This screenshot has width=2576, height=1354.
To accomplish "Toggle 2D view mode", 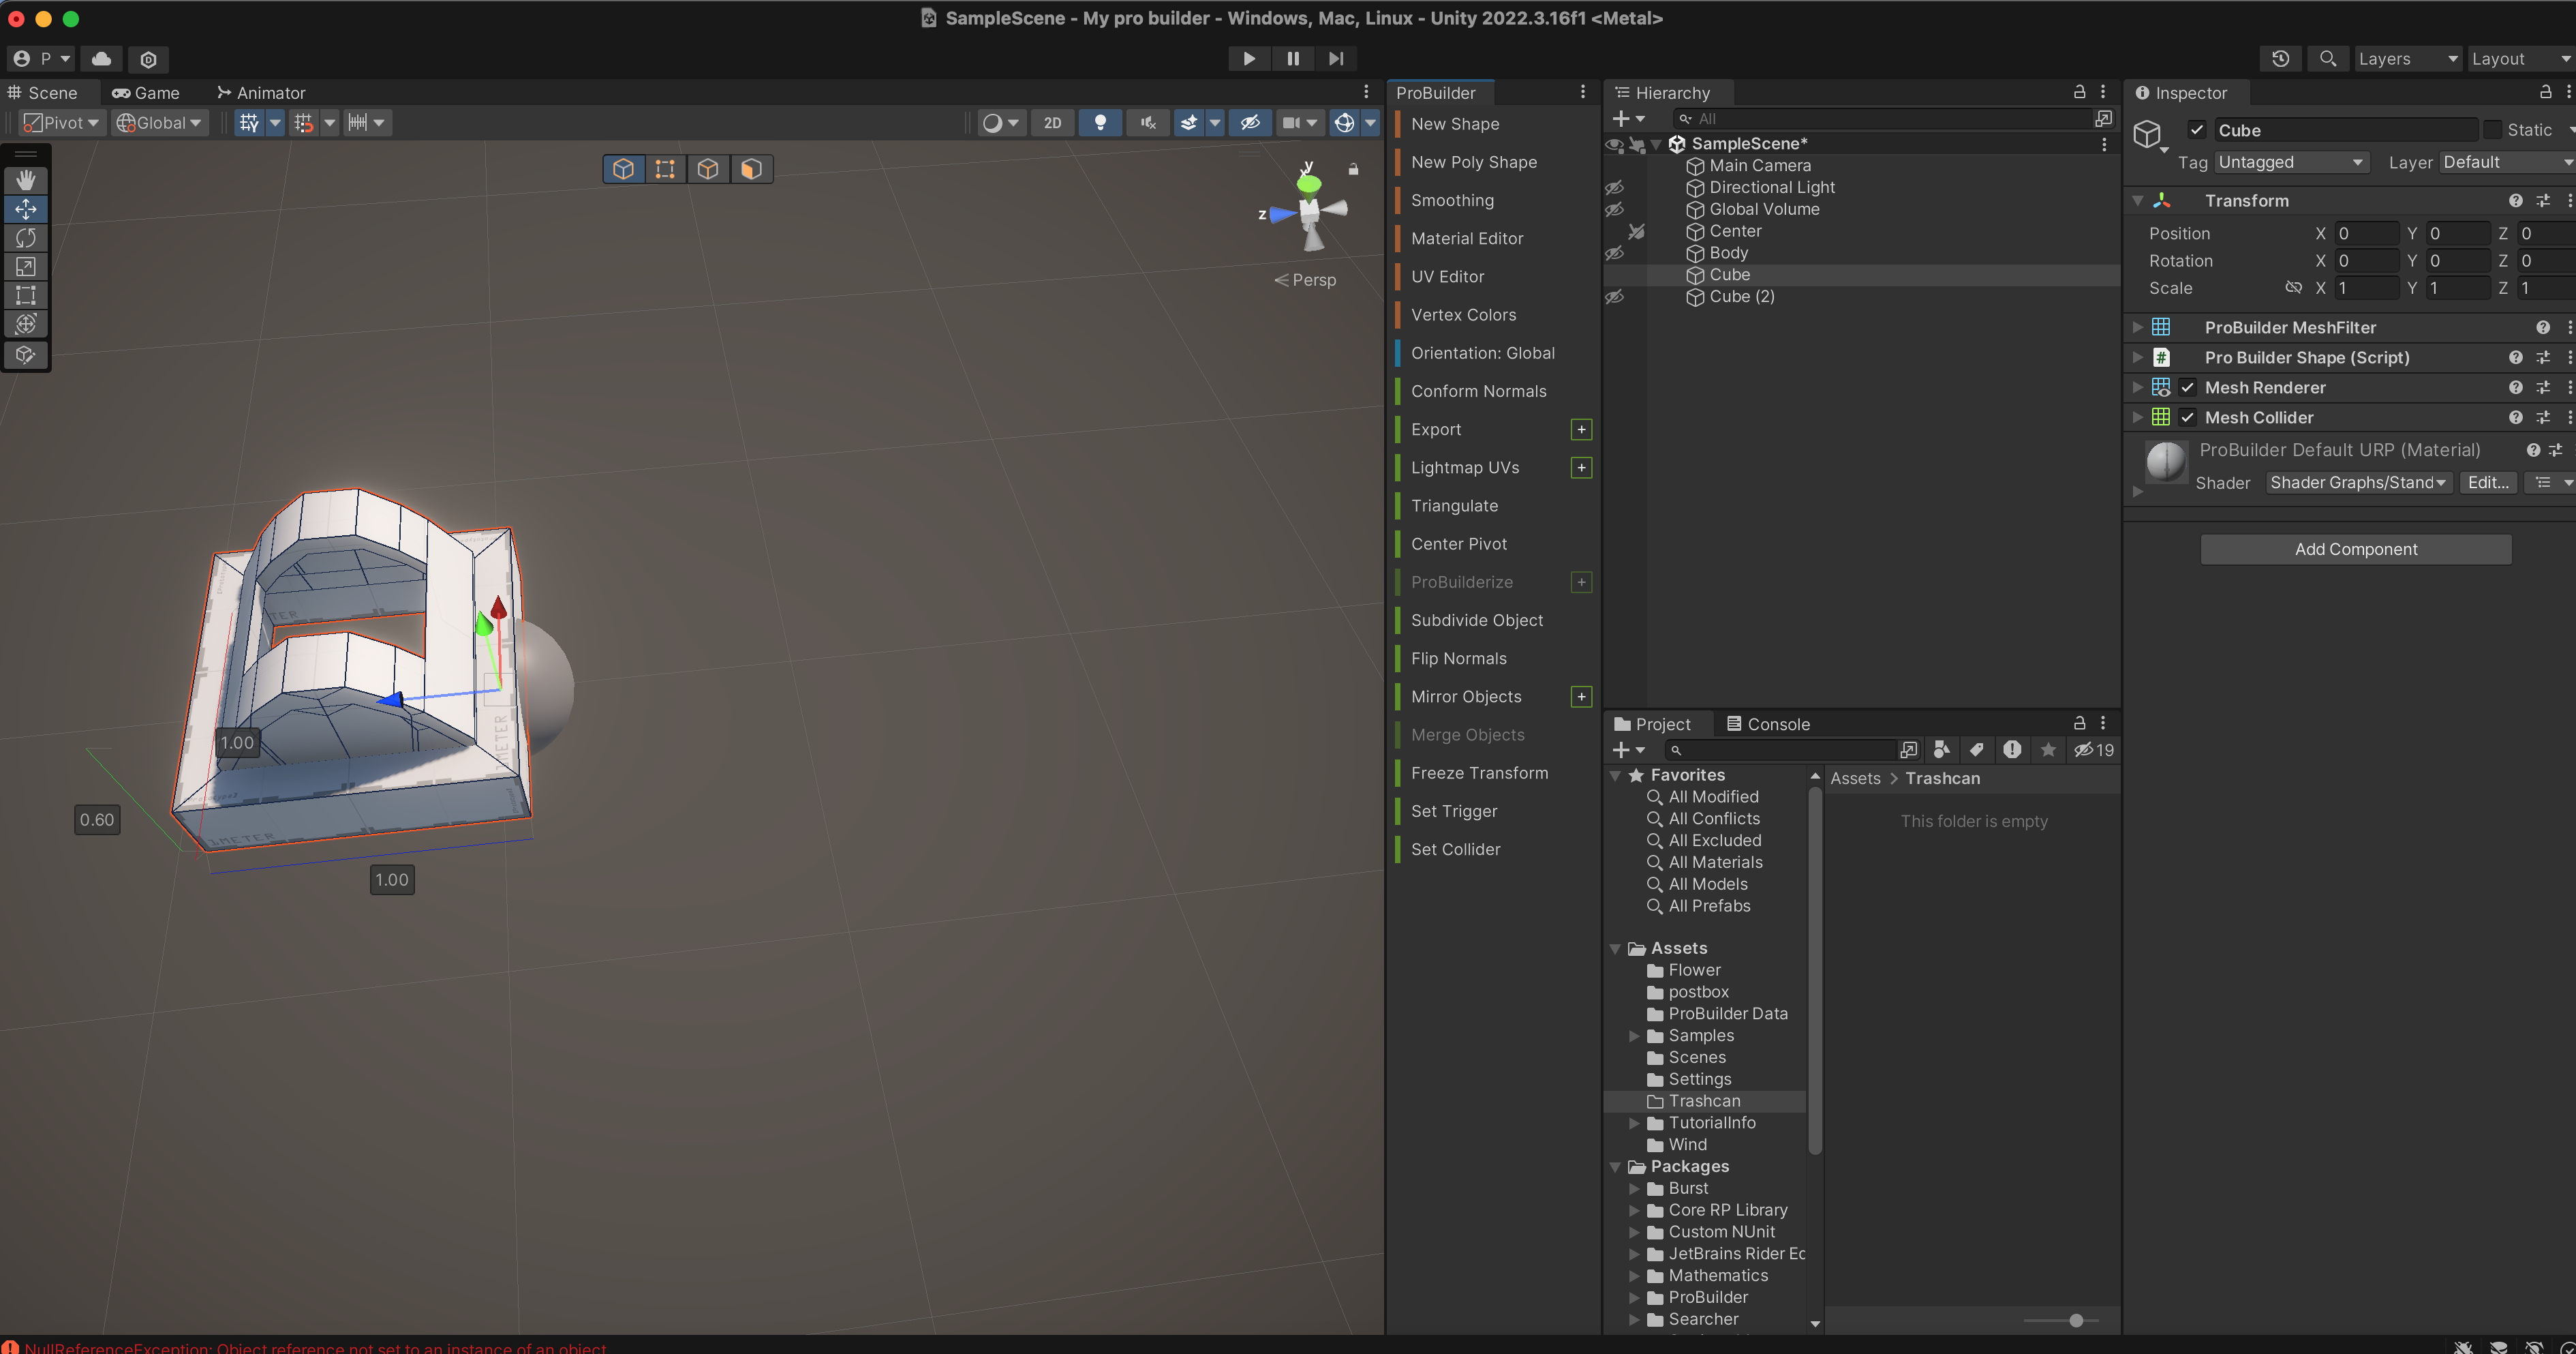I will coord(1052,123).
